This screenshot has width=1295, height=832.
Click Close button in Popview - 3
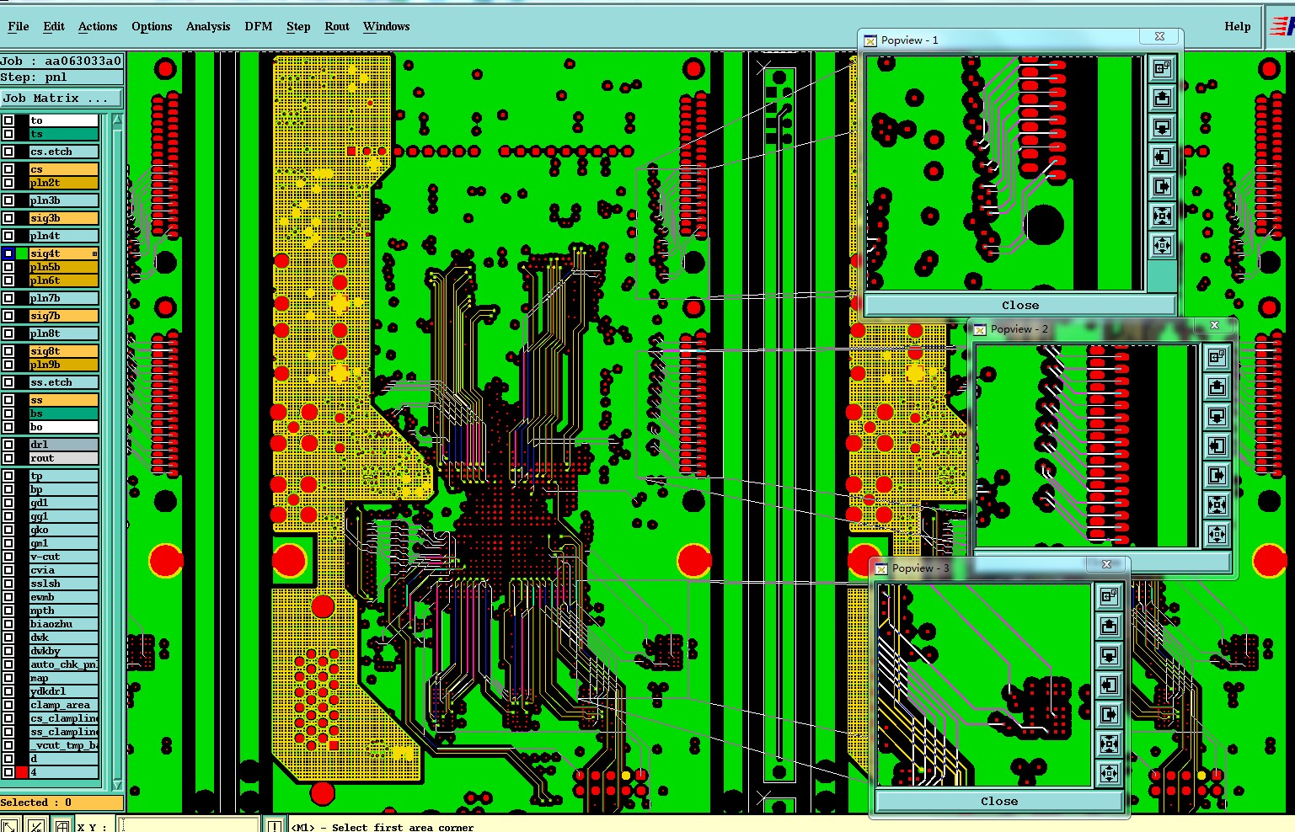[999, 801]
